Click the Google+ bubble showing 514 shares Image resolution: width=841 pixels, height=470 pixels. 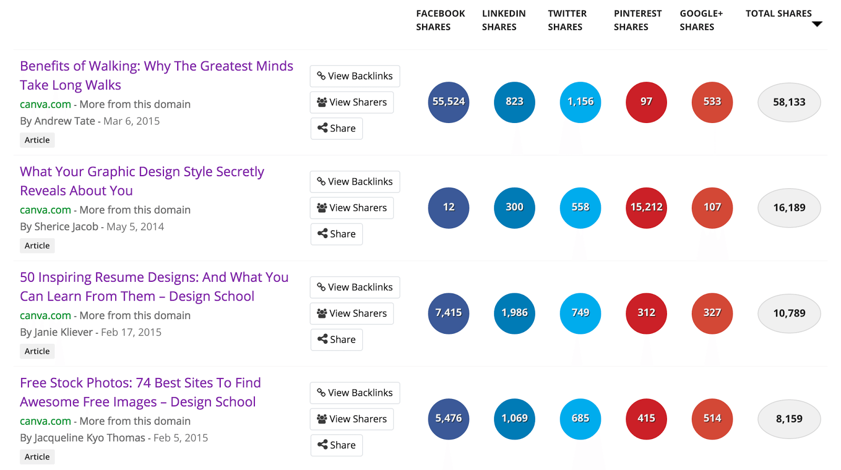712,419
